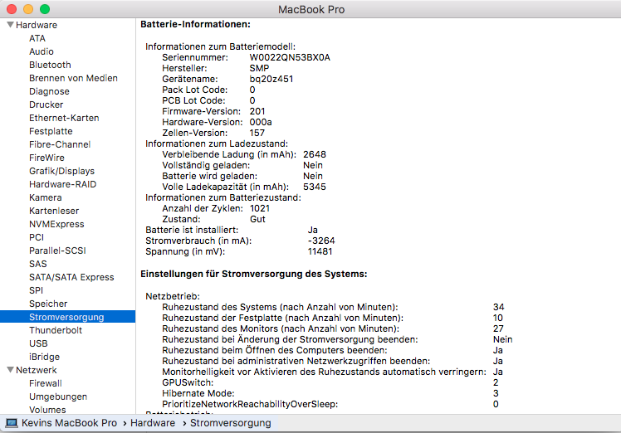This screenshot has width=621, height=433.
Task: Click the Hersteller value SMP
Action: click(x=259, y=68)
